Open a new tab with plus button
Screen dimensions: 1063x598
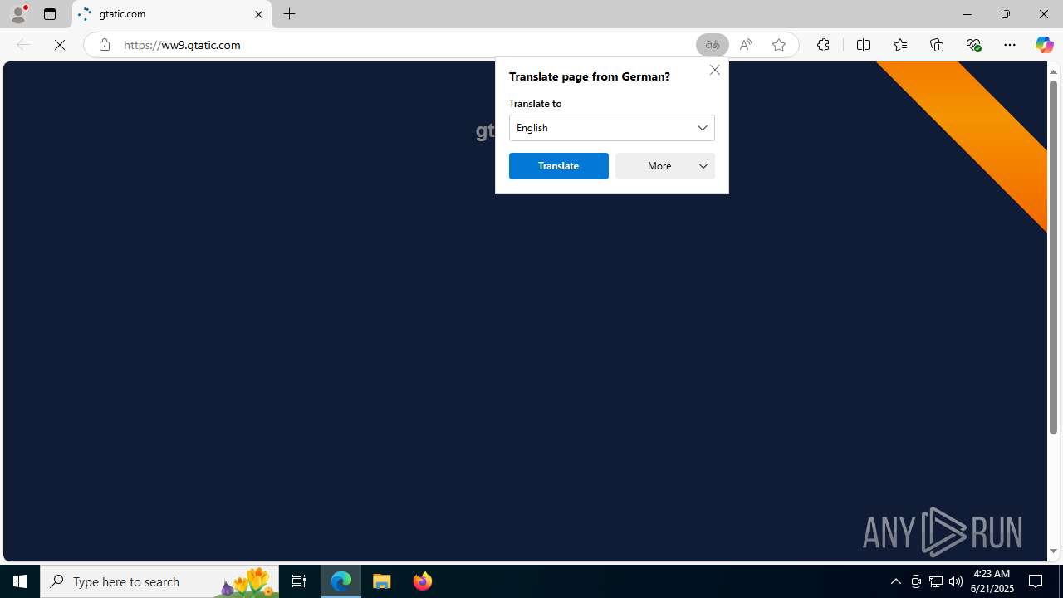coord(289,14)
